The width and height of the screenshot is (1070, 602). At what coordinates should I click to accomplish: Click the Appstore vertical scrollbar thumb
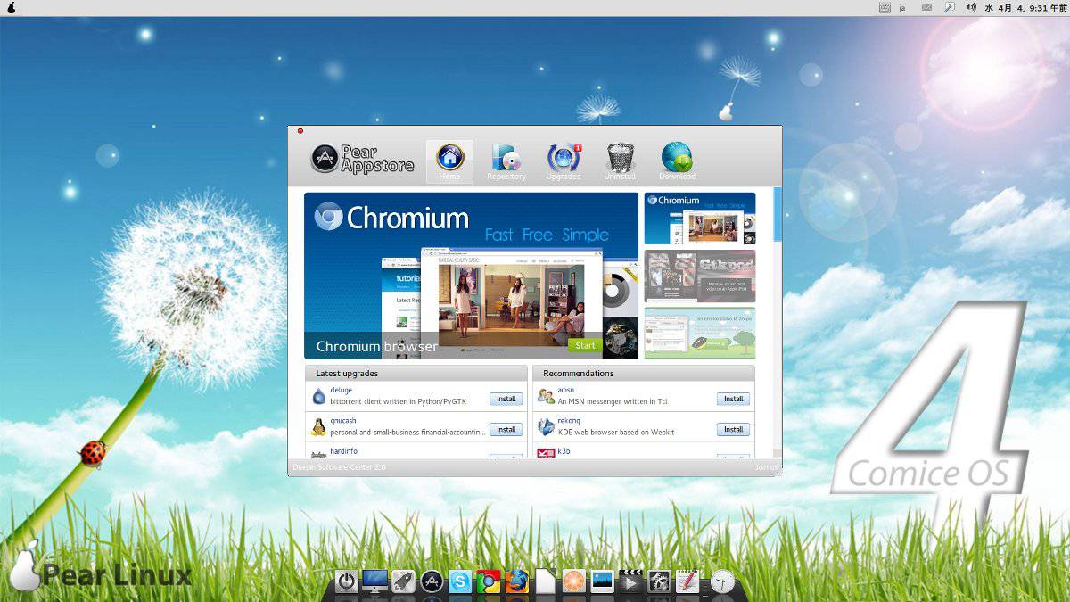pos(778,213)
